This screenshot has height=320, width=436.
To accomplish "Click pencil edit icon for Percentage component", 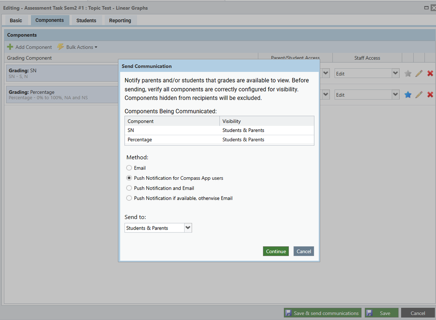I will (419, 95).
